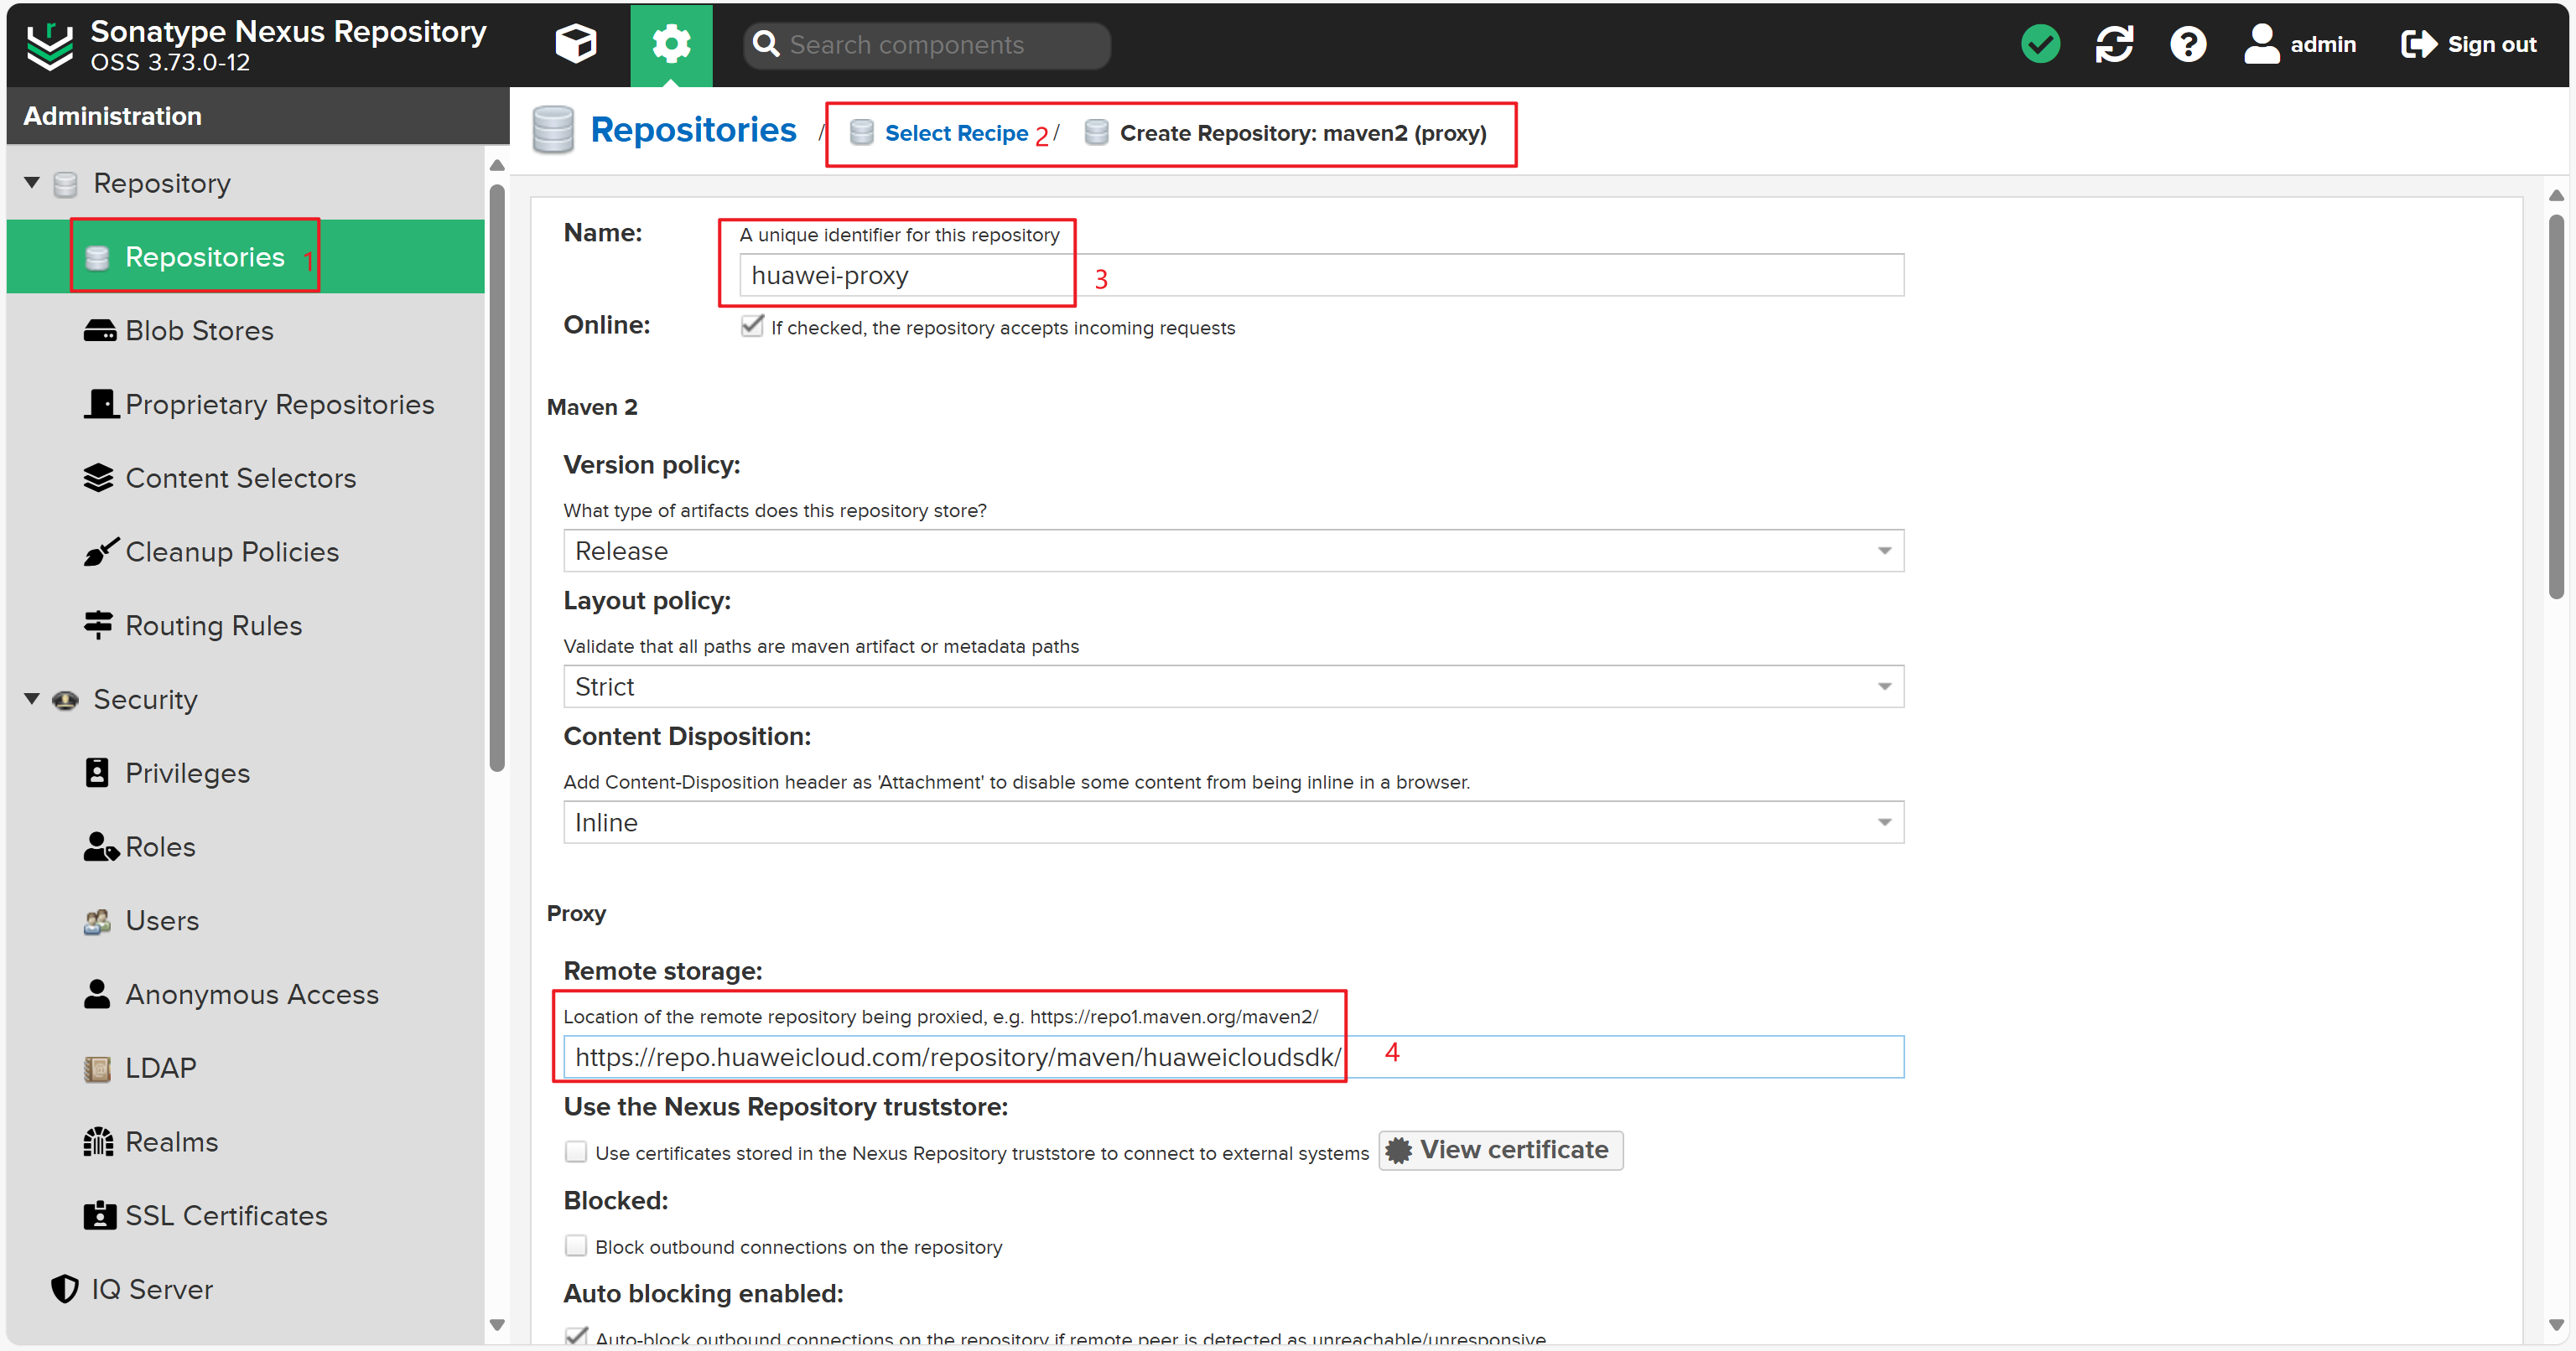Click the Privileges badge icon
Image resolution: width=2576 pixels, height=1351 pixels.
point(97,773)
